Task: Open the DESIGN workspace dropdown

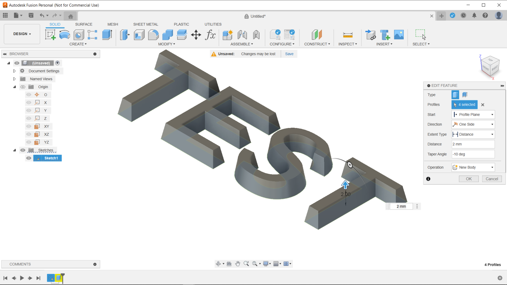Action: tap(22, 34)
